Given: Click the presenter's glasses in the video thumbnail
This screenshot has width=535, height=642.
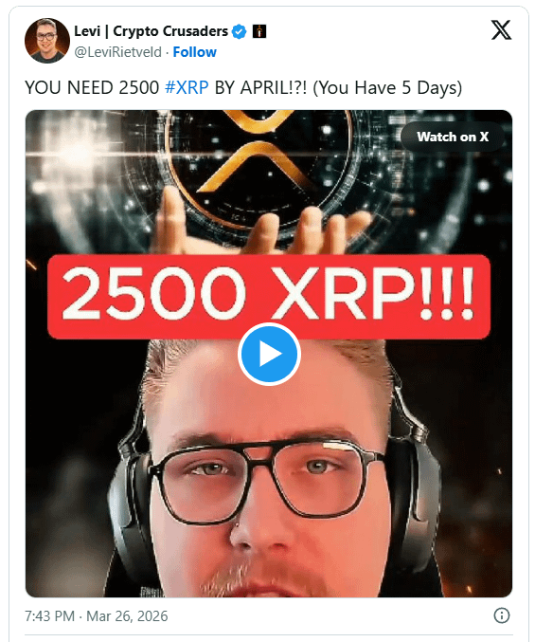Looking at the screenshot, I should coord(268,477).
